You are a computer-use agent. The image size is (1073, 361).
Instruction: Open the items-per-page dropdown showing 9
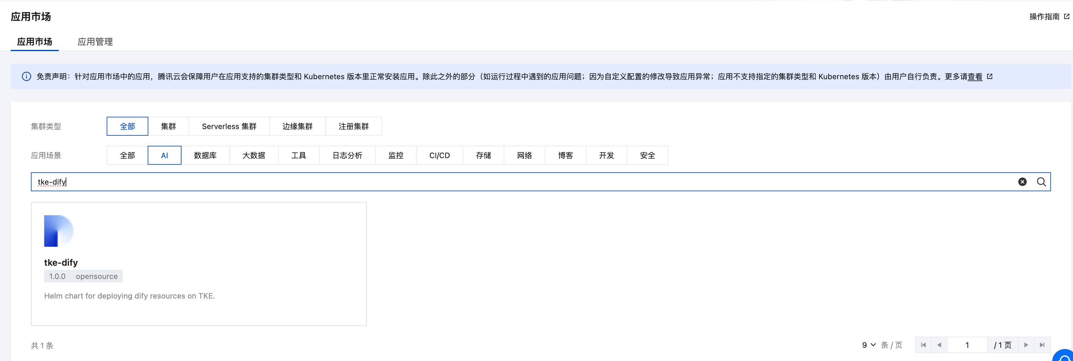869,345
